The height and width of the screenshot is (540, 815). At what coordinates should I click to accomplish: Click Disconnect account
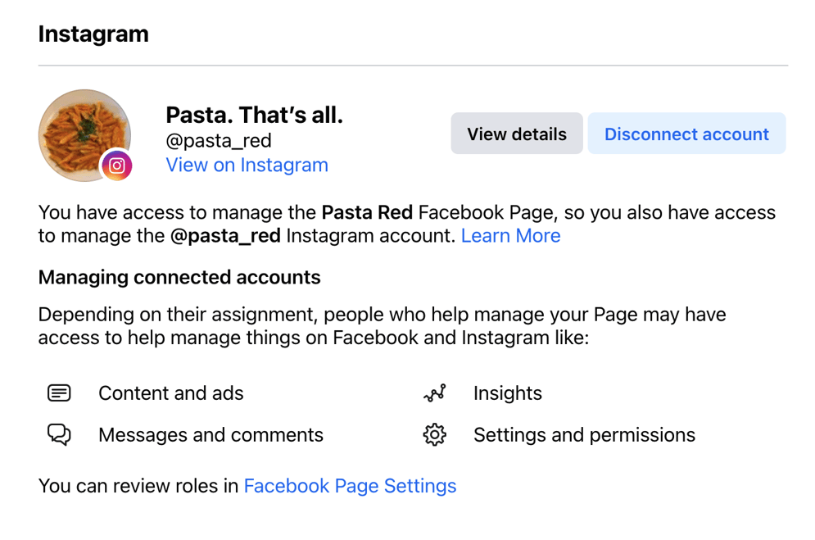(x=686, y=134)
